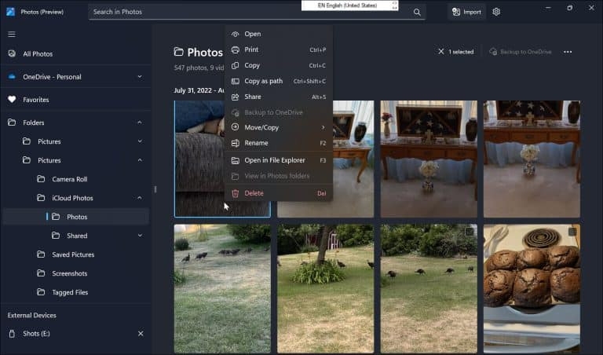Screen dimensions: 603x355
Task: Collapse the iCloud Photos chevron
Action: coord(140,198)
